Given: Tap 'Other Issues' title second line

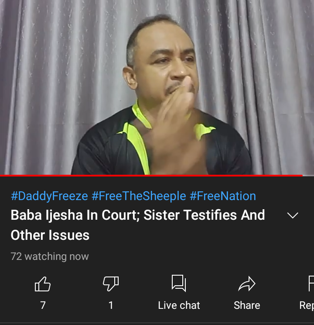Looking at the screenshot, I should (x=50, y=235).
